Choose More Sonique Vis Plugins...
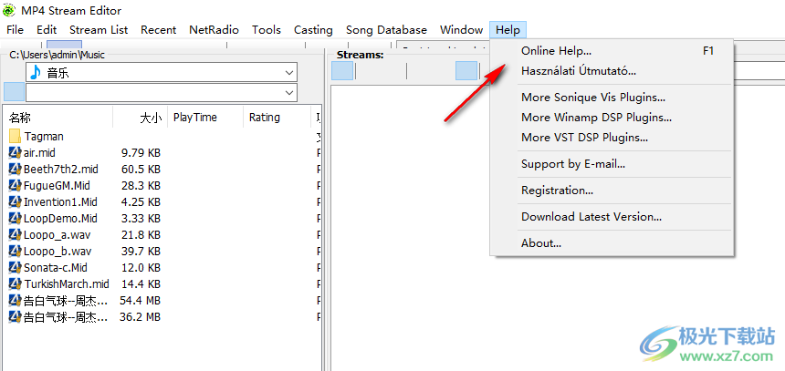 [x=612, y=98]
